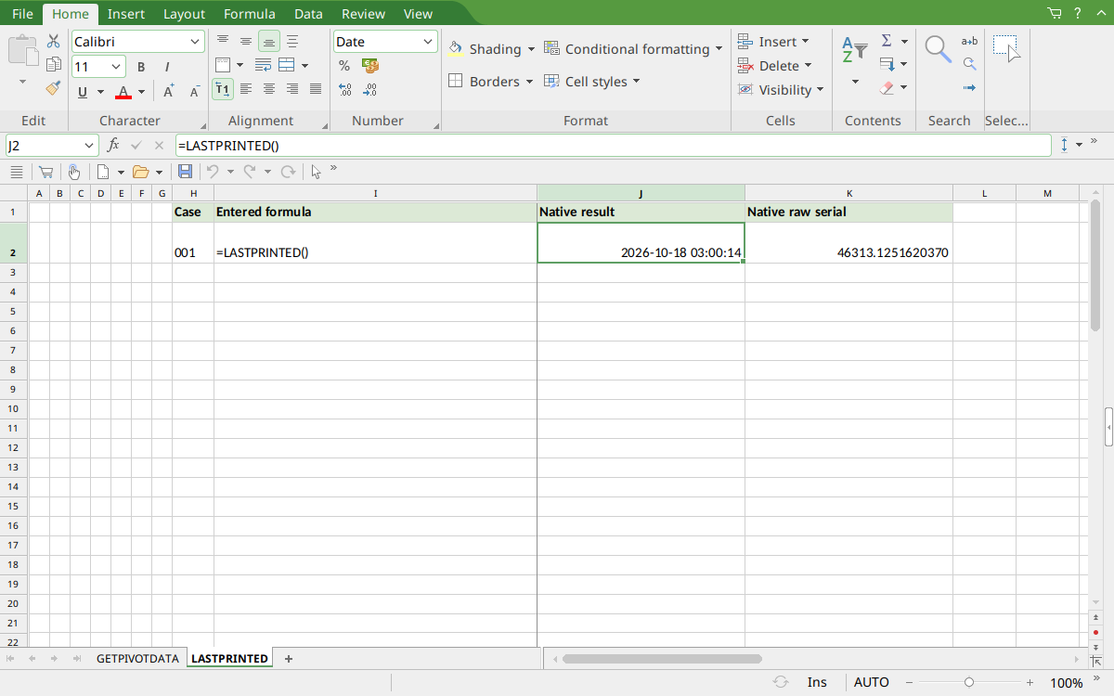1114x696 pixels.
Task: Click the Select all dotted-rectangle icon
Action: coord(1006,48)
